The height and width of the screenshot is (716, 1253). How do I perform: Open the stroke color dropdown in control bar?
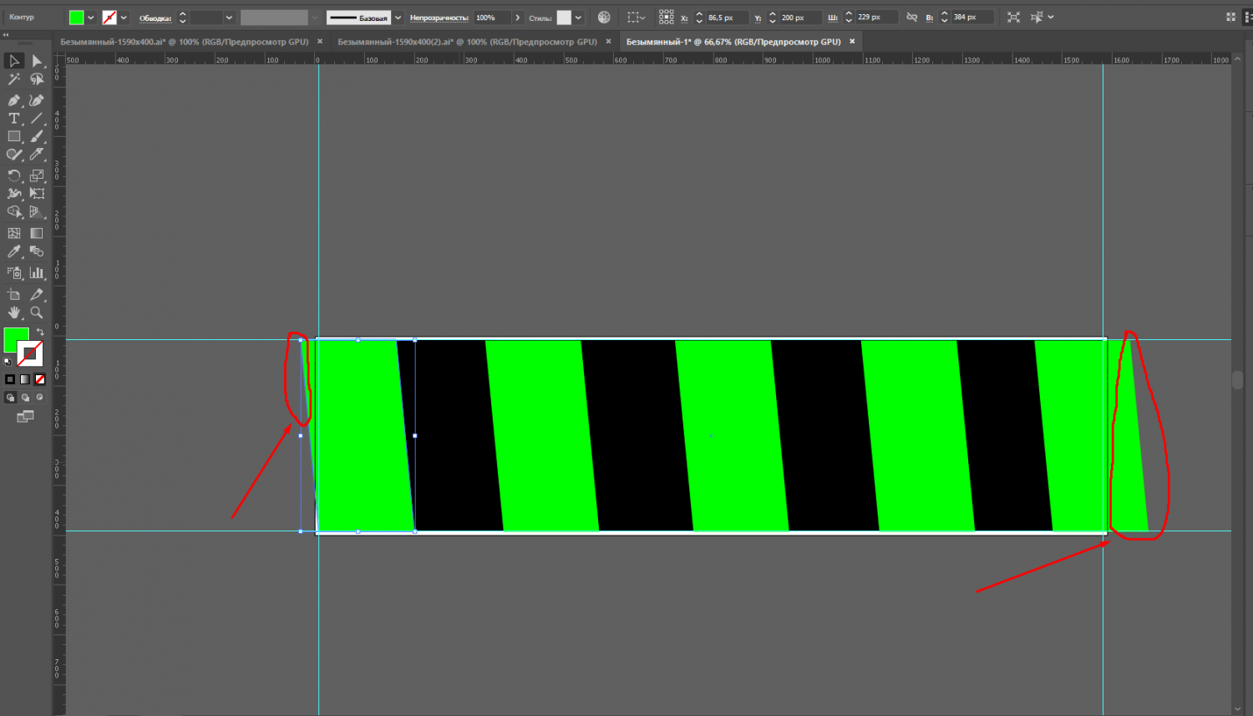[124, 18]
